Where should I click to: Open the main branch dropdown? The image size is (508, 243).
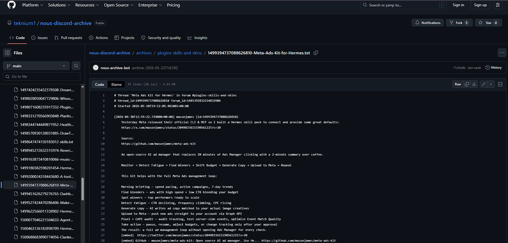click(x=36, y=66)
